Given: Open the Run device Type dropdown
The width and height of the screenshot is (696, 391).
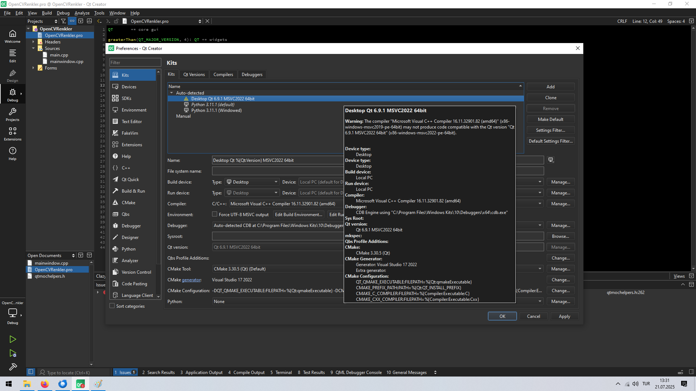Looking at the screenshot, I should [252, 193].
